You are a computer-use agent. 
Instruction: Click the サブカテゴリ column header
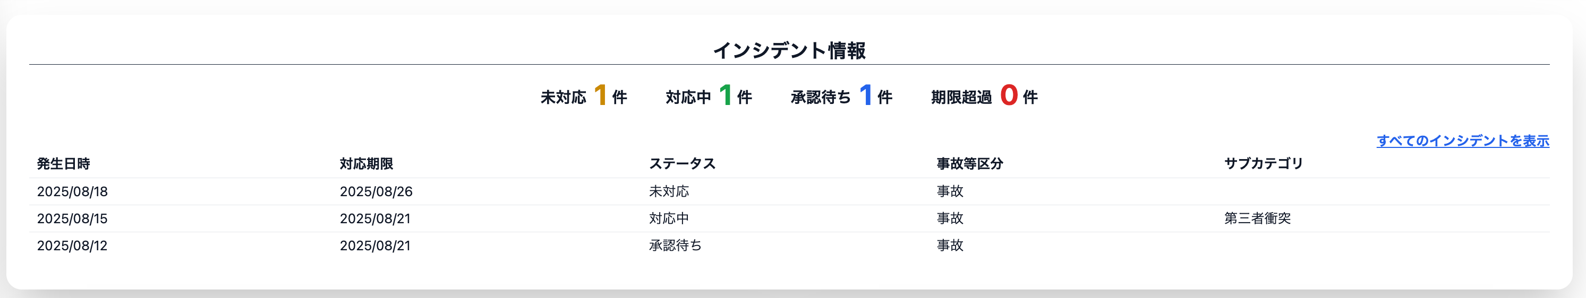tap(1264, 163)
